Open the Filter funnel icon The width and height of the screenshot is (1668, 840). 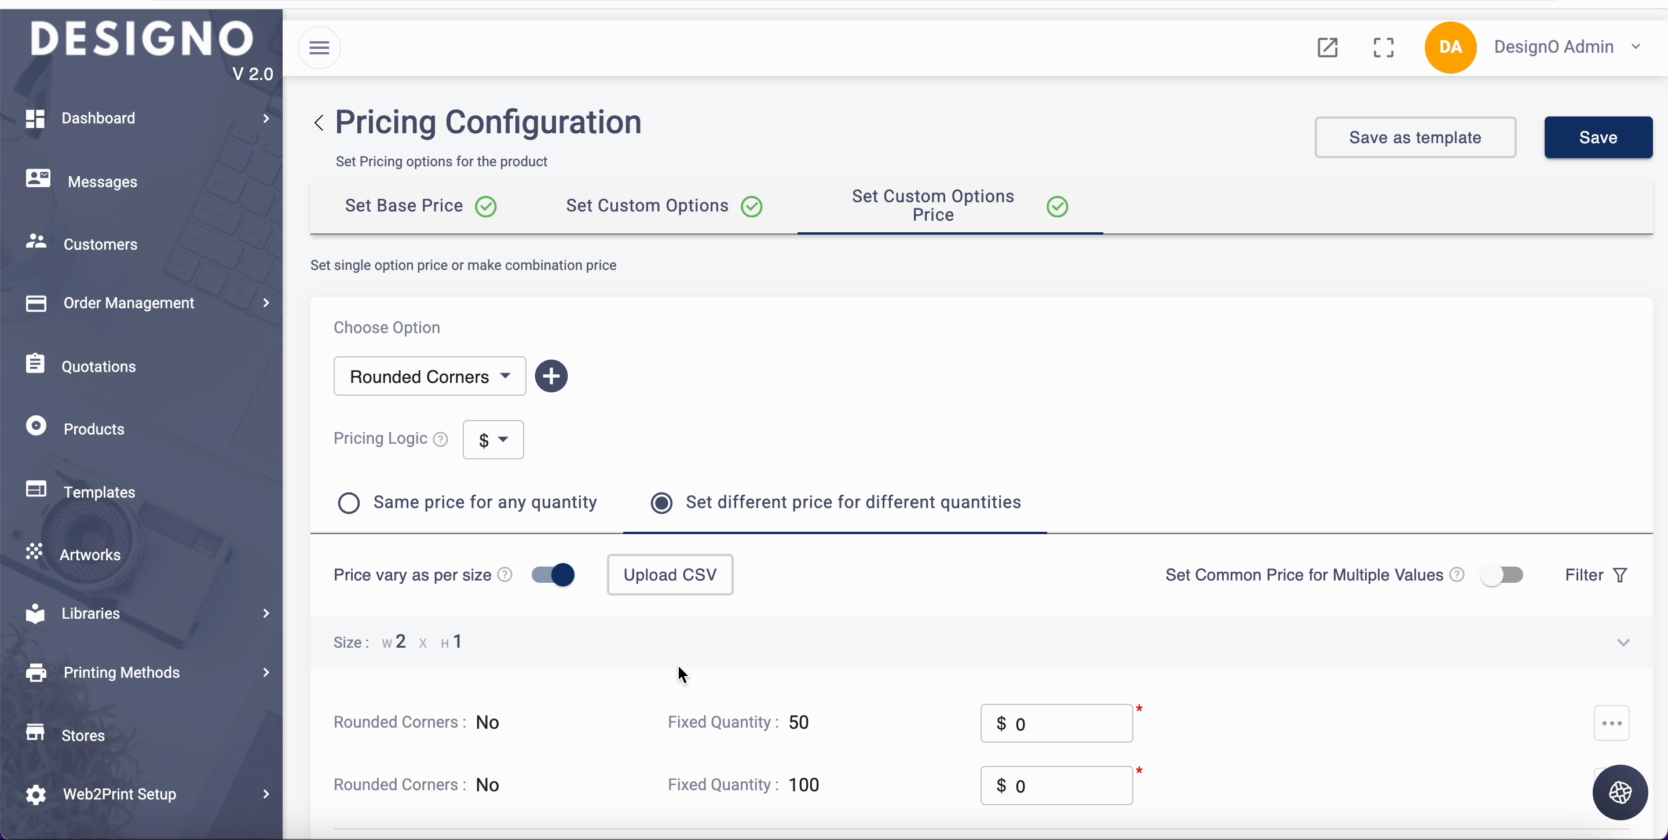(1619, 575)
